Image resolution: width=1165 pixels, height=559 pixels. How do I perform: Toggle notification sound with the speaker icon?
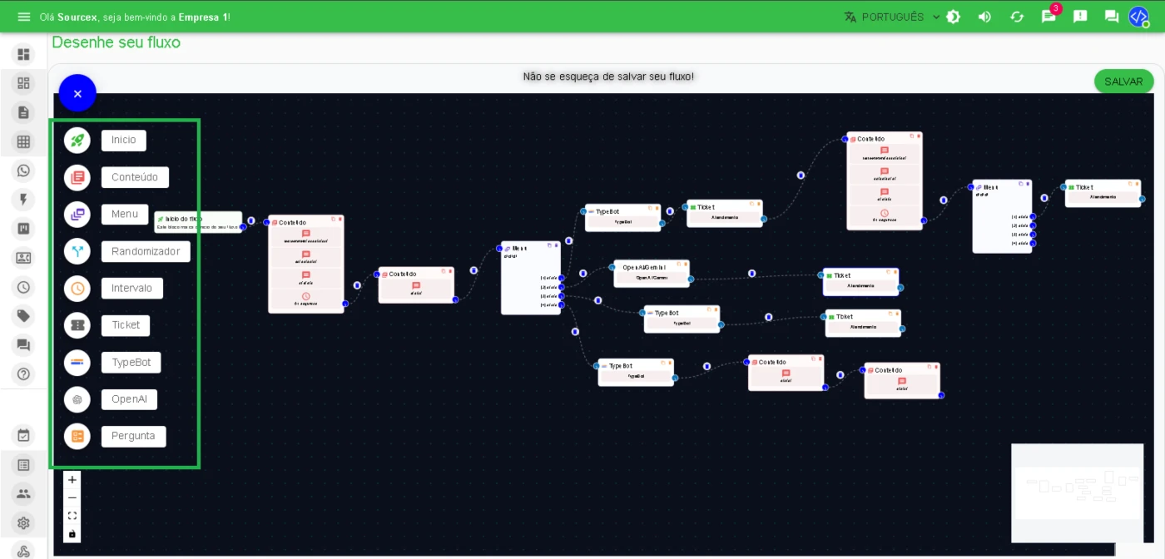click(x=984, y=17)
